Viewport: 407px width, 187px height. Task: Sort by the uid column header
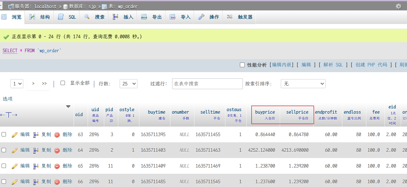pos(95,110)
